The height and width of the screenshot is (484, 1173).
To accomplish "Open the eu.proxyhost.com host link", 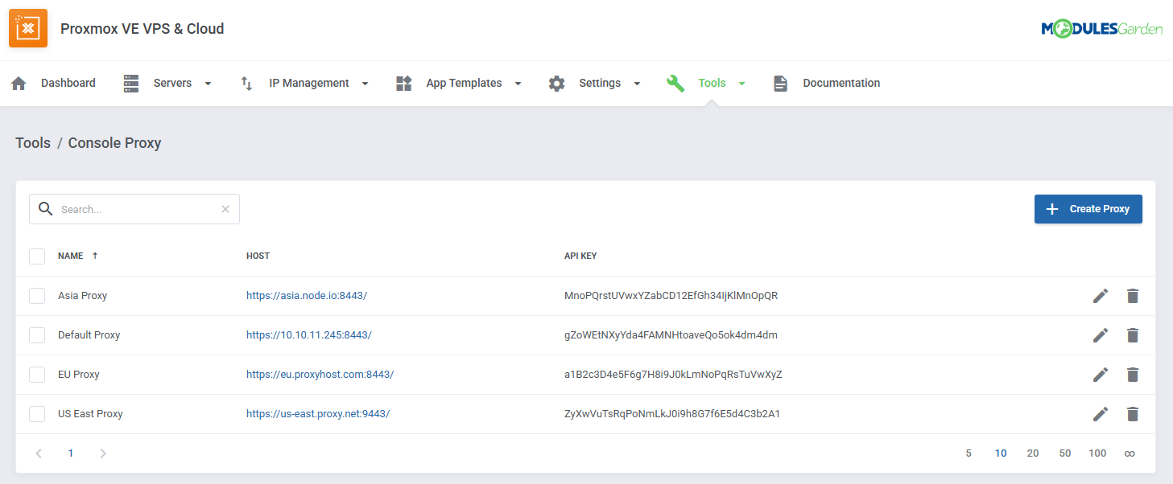I will tap(320, 374).
